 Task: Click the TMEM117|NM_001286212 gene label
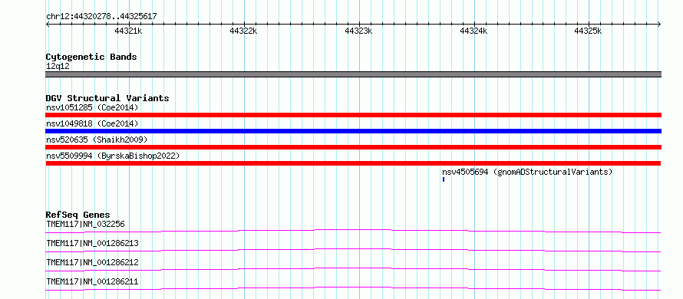pyautogui.click(x=92, y=262)
